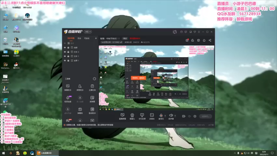
Task: Open the gift box icon with red badge
Action: (187, 40)
